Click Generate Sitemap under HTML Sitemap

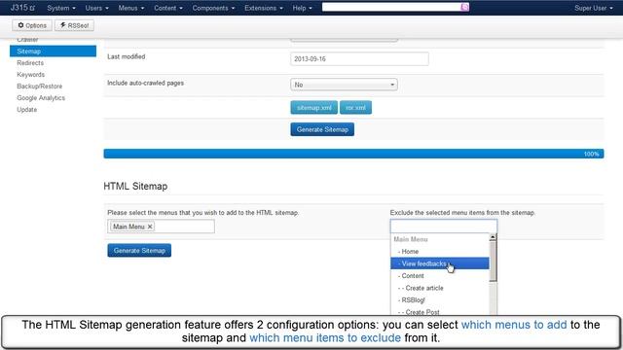[x=139, y=251]
